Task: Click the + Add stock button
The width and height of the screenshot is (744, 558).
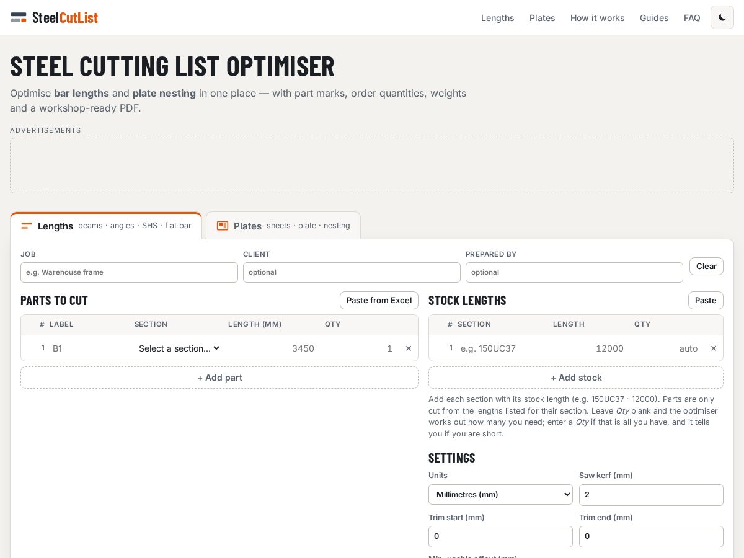Action: click(576, 378)
